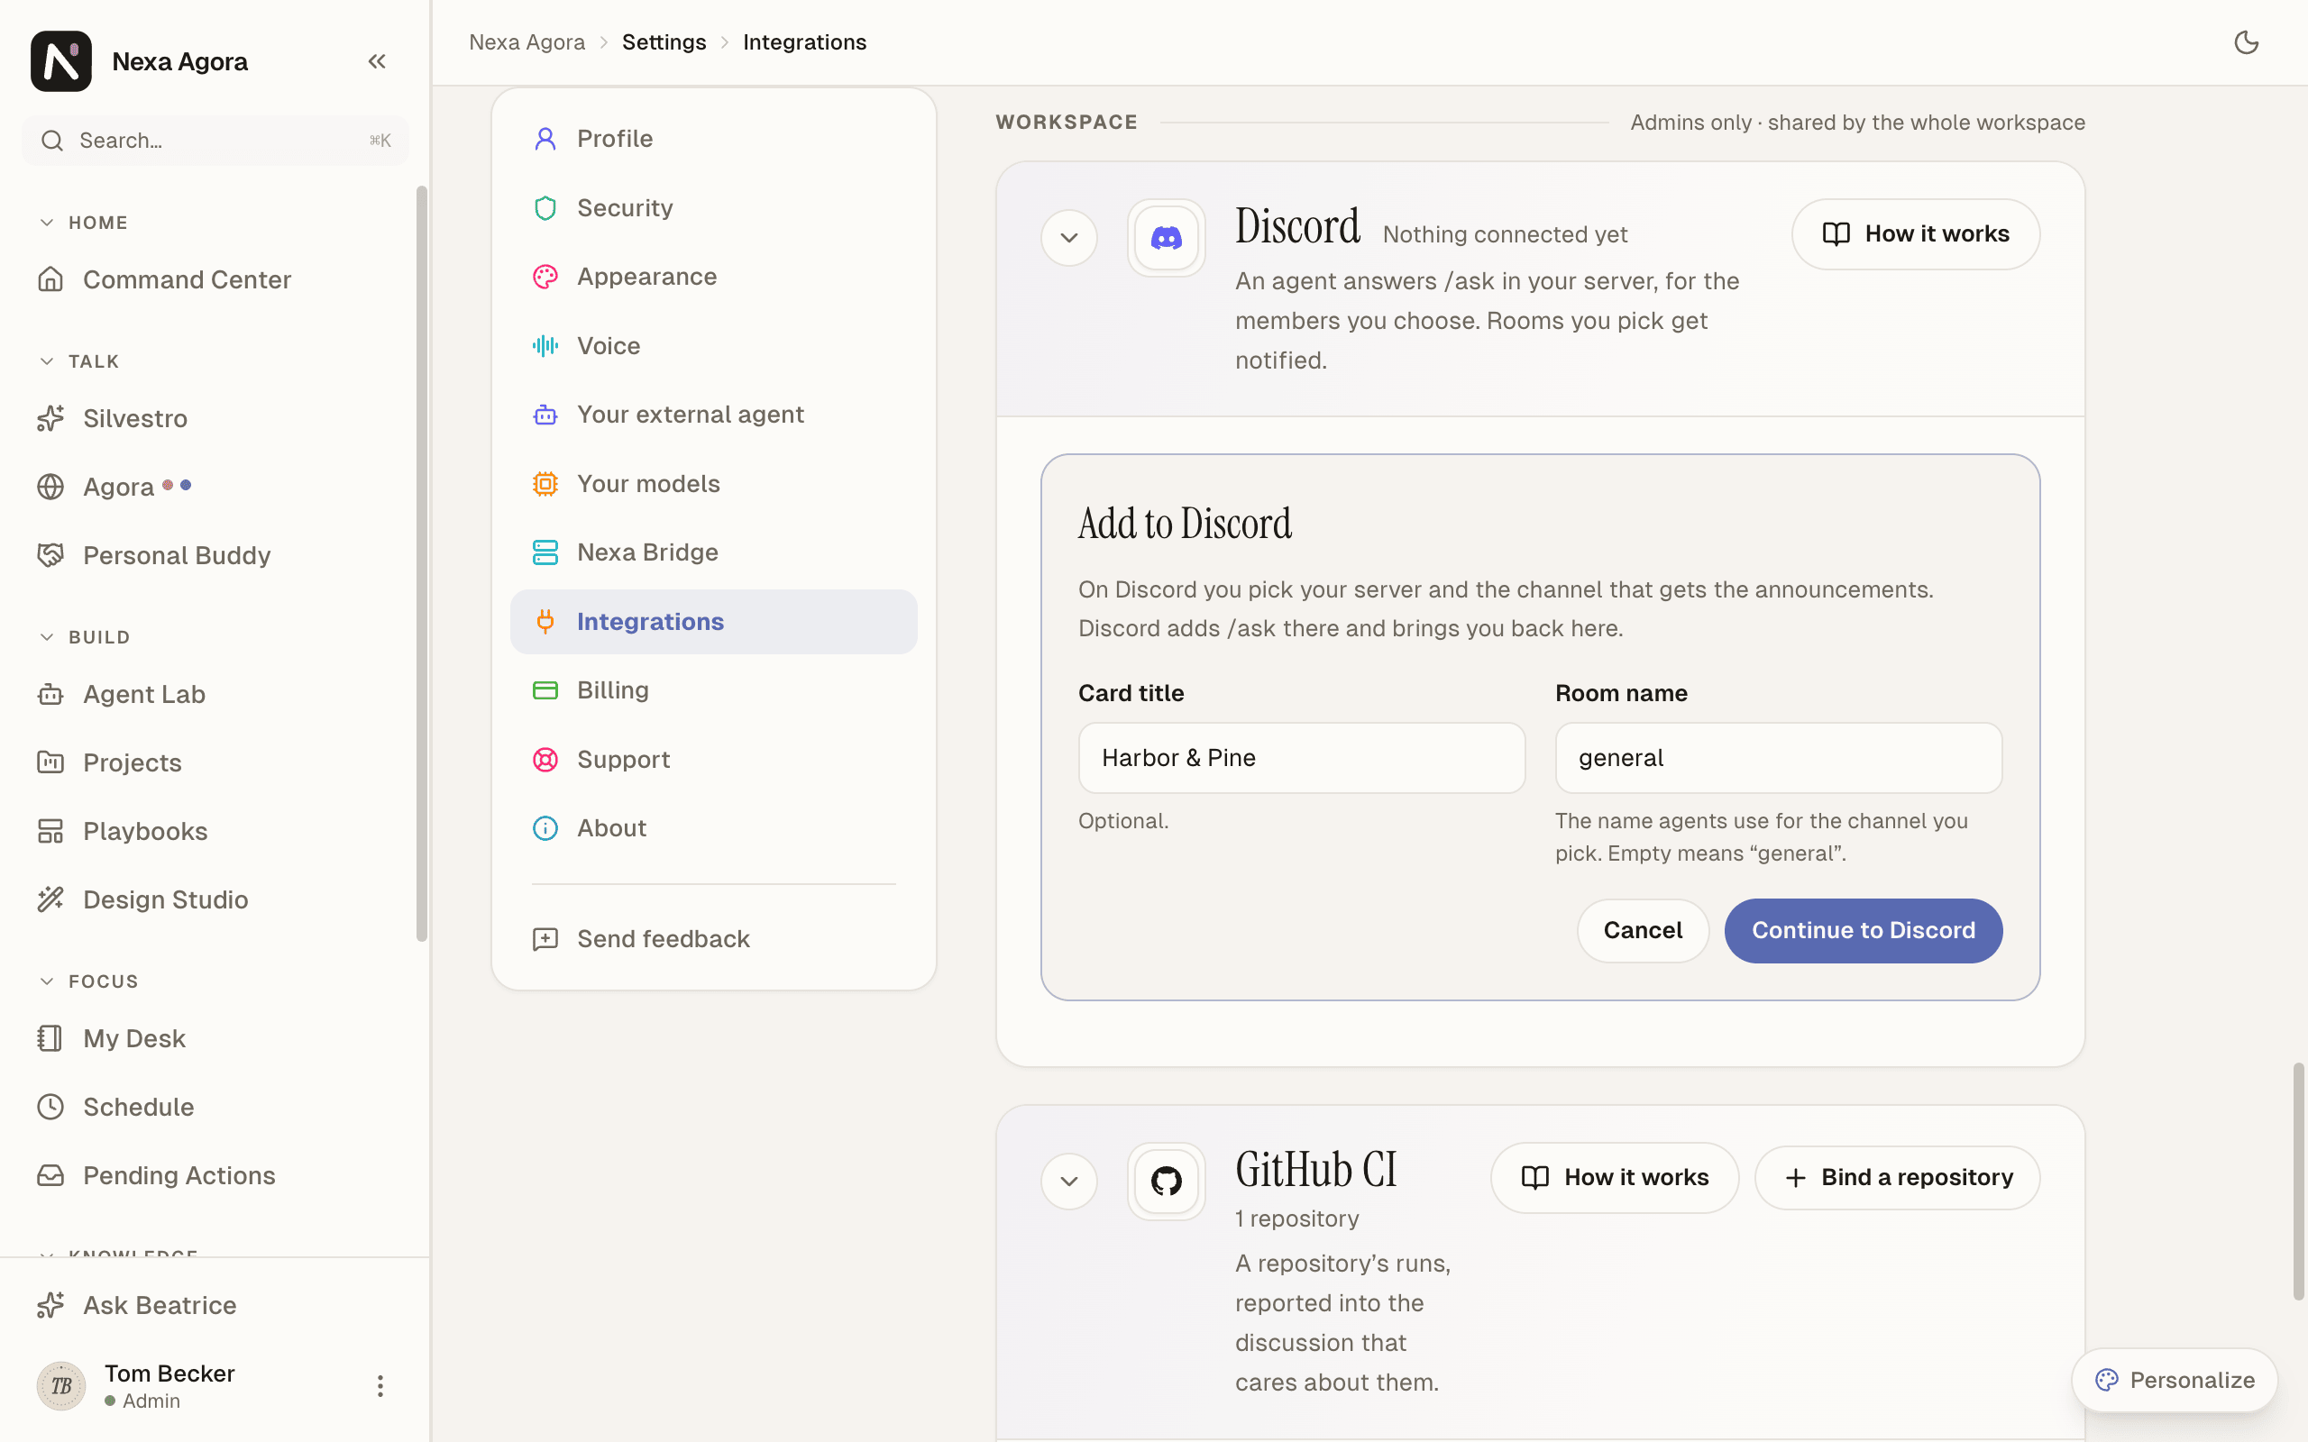Cancel the Add to Discord form
Viewport: 2308px width, 1442px height.
[x=1643, y=930]
